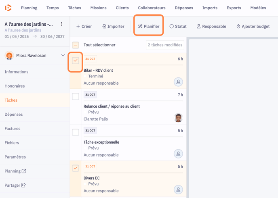Image resolution: width=278 pixels, height=198 pixels.
Task: Check the Relance client task checkbox
Action: 76,96
